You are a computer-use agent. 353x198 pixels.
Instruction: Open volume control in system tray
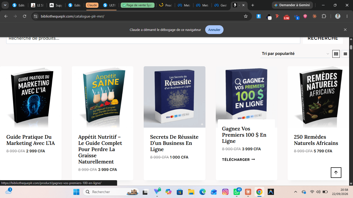[x=318, y=192]
